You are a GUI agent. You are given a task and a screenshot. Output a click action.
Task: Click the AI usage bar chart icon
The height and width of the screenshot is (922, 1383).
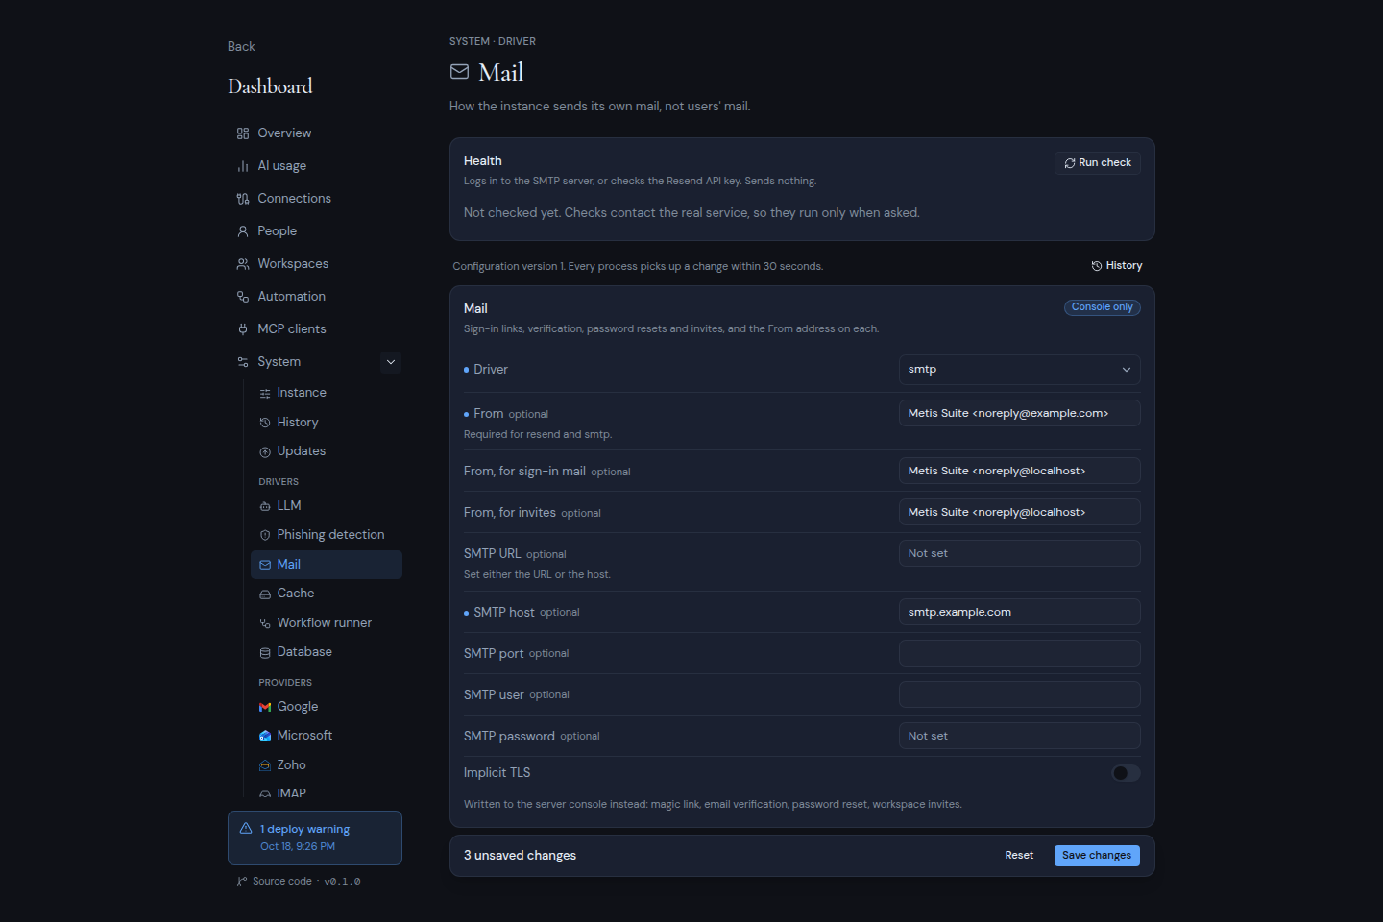(x=243, y=166)
